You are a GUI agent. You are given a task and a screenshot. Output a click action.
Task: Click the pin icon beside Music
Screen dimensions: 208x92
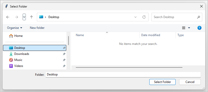point(64,60)
